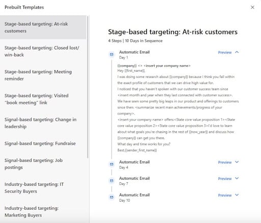The image size is (261, 223).
Task: Click the Day 1 email envelope icon
Action: click(112, 54)
